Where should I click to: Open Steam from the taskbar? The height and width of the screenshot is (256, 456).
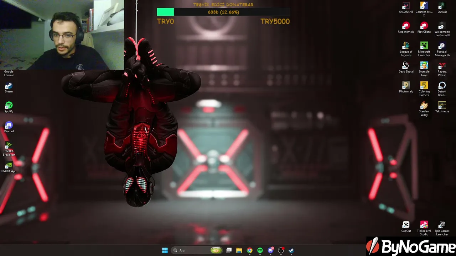point(291,250)
